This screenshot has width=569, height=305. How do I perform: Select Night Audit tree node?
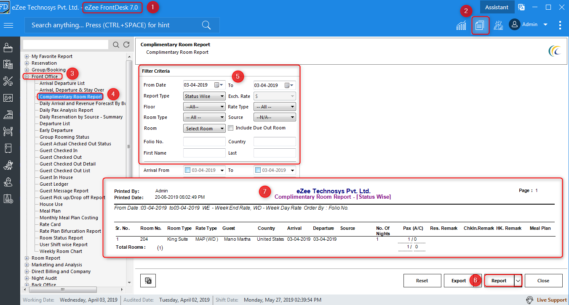click(x=44, y=278)
